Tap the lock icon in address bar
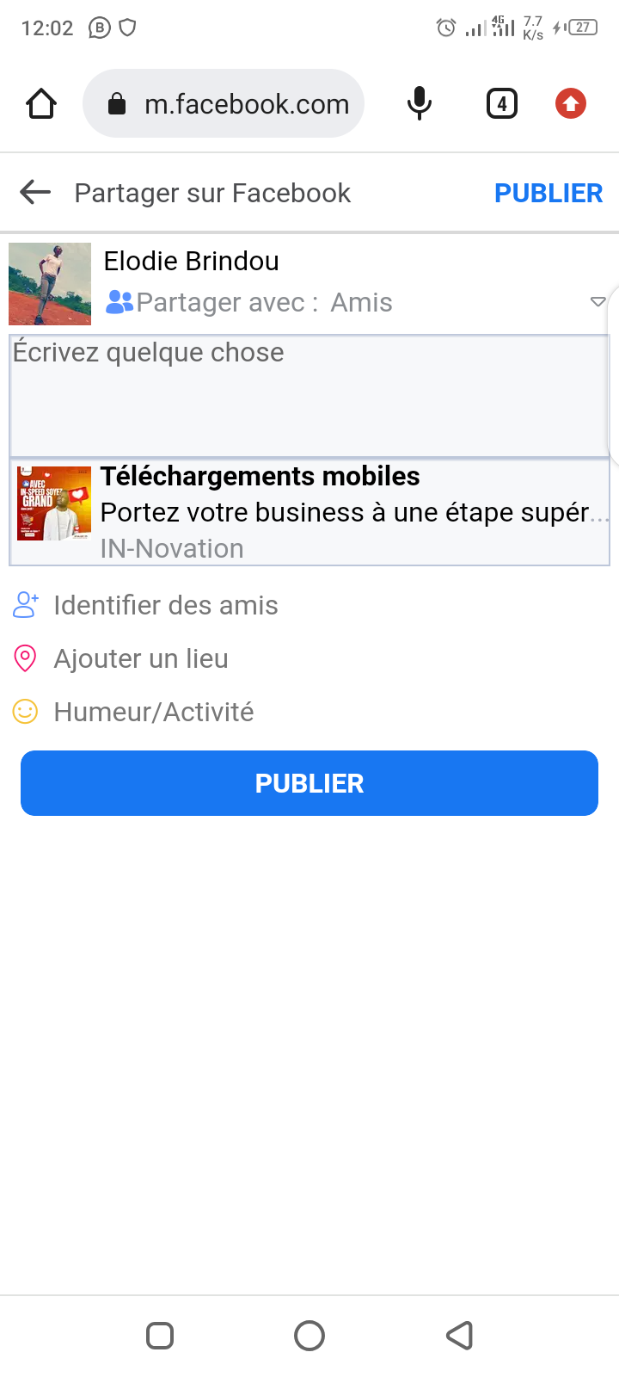This screenshot has height=1377, width=619. tap(116, 105)
